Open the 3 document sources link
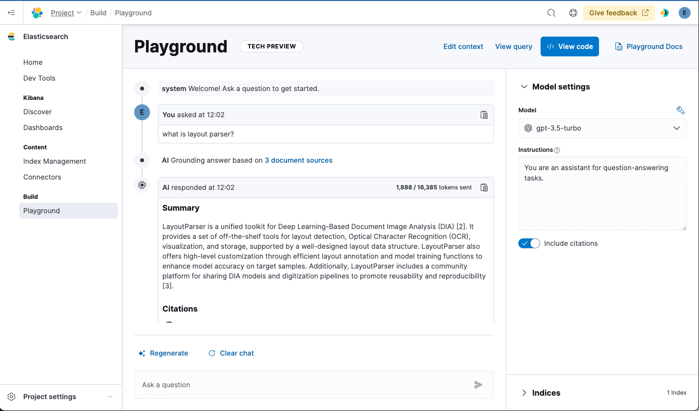Viewport: 699px width, 411px height. click(299, 160)
